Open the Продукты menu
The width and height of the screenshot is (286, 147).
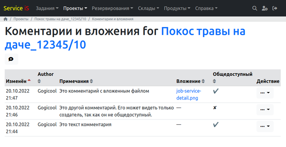click(177, 8)
